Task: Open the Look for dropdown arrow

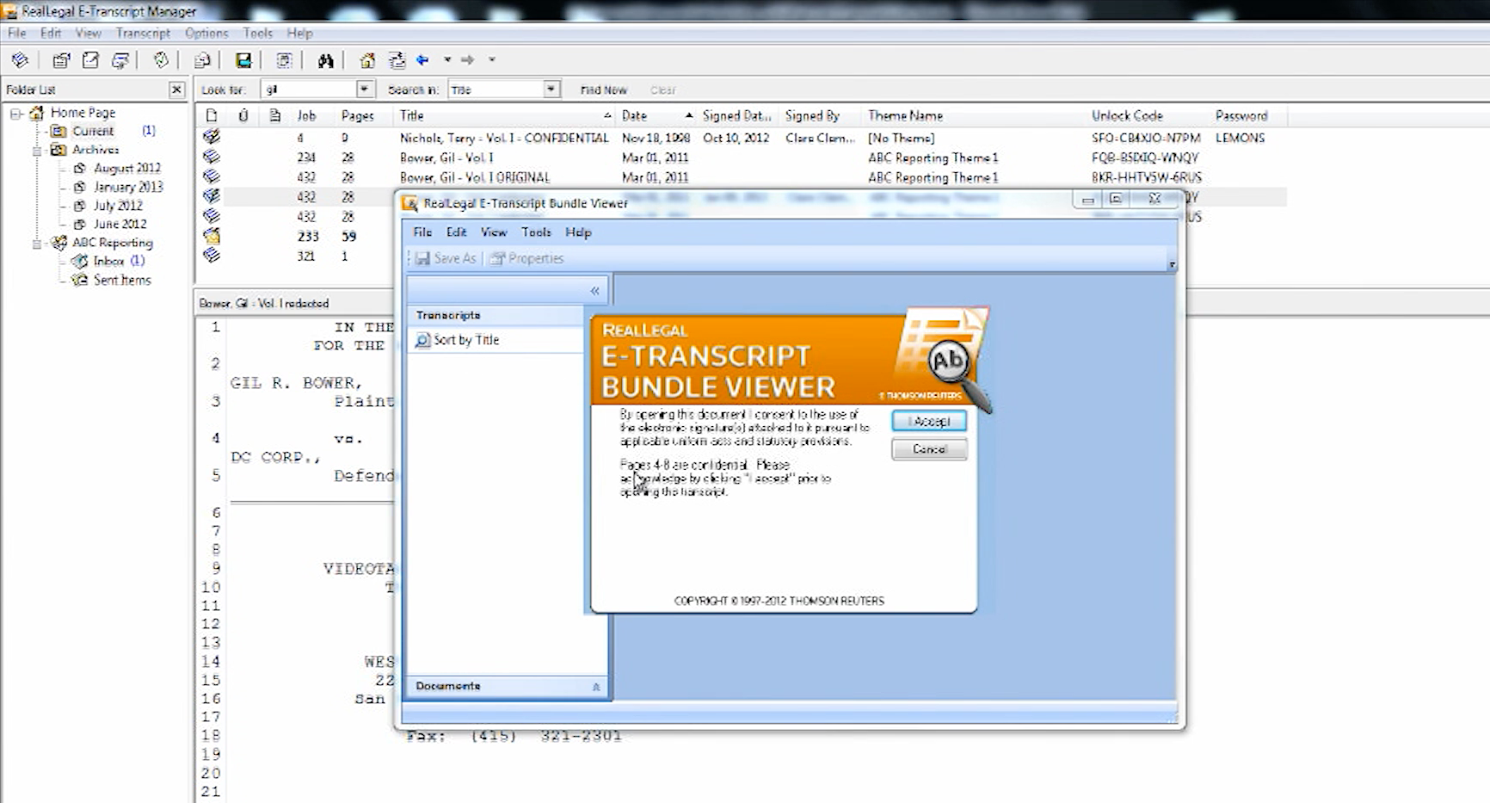Action: click(365, 90)
